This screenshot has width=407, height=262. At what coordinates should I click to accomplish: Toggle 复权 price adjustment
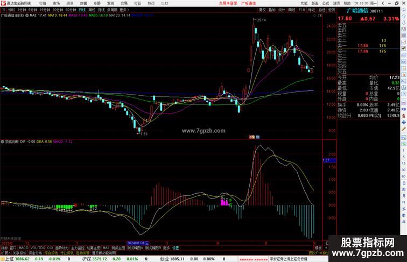[x=262, y=10]
